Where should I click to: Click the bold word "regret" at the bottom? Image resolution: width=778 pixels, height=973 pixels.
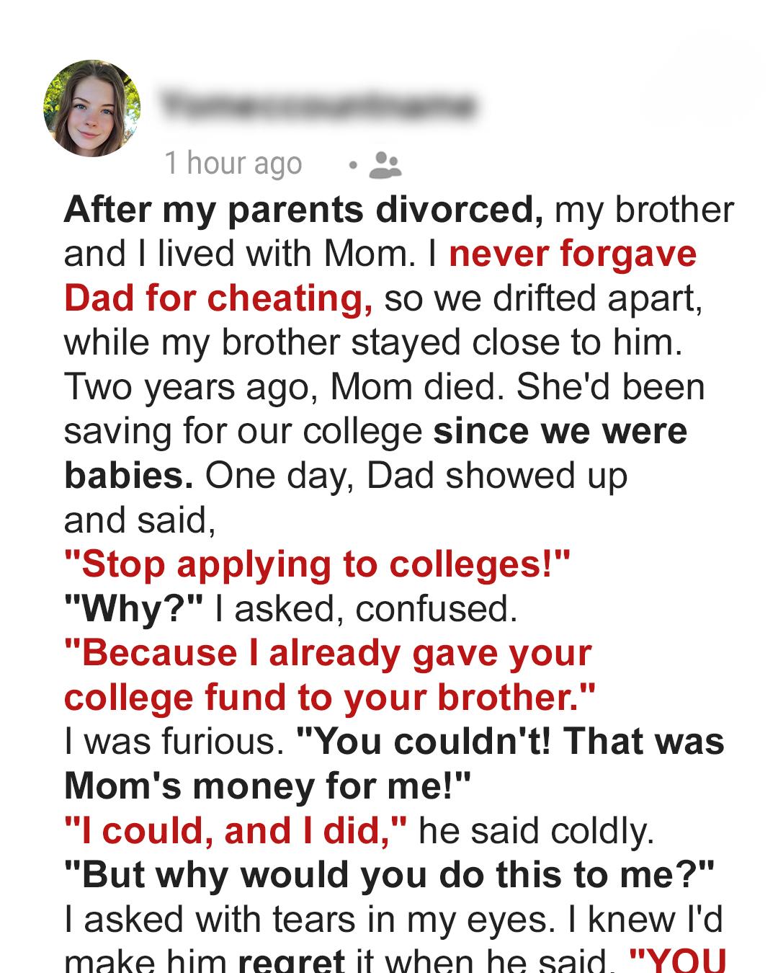coord(291,962)
